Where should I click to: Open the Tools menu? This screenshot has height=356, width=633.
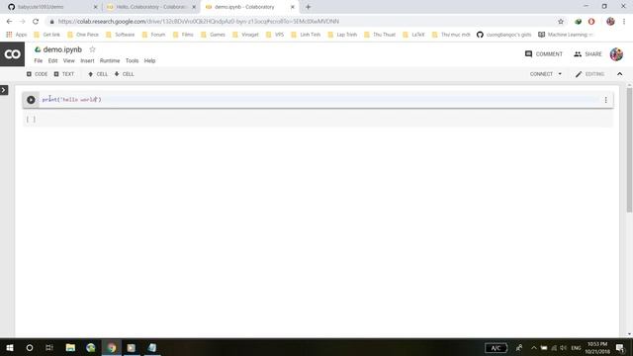[132, 60]
